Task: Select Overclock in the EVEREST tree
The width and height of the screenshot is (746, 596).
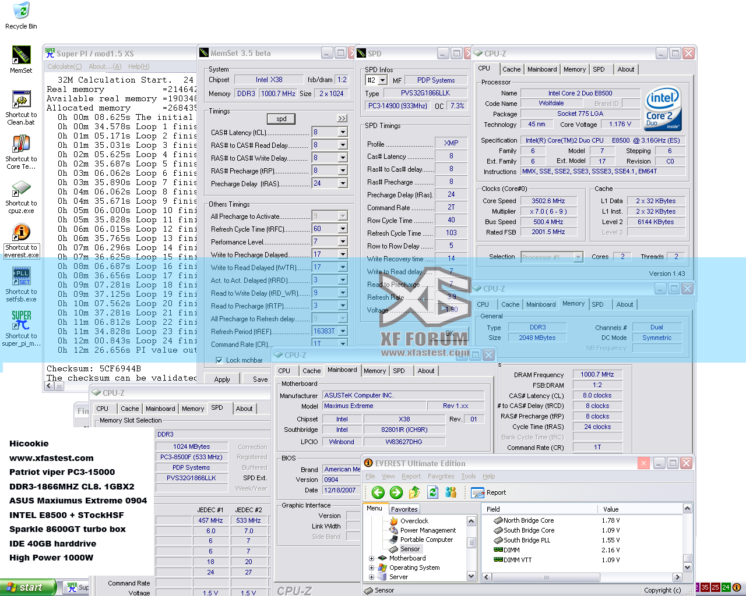Action: coord(414,521)
